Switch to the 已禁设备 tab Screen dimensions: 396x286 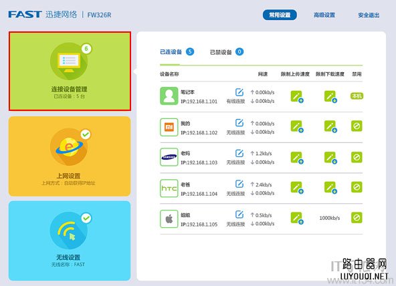click(227, 52)
